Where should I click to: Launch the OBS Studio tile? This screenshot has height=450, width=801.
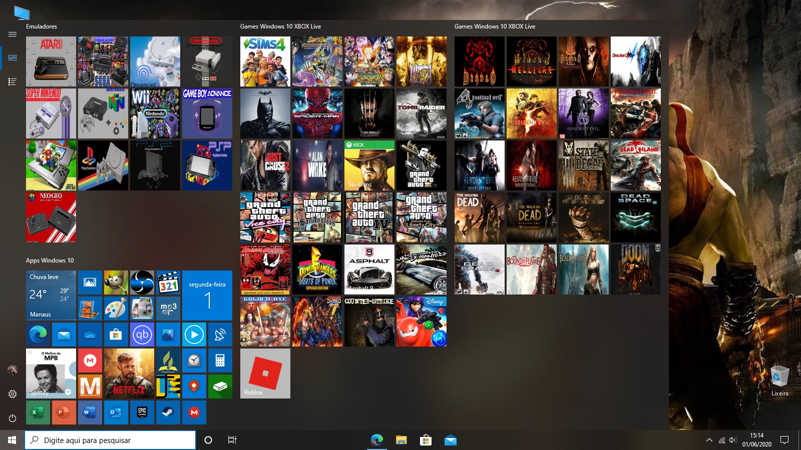tap(142, 283)
